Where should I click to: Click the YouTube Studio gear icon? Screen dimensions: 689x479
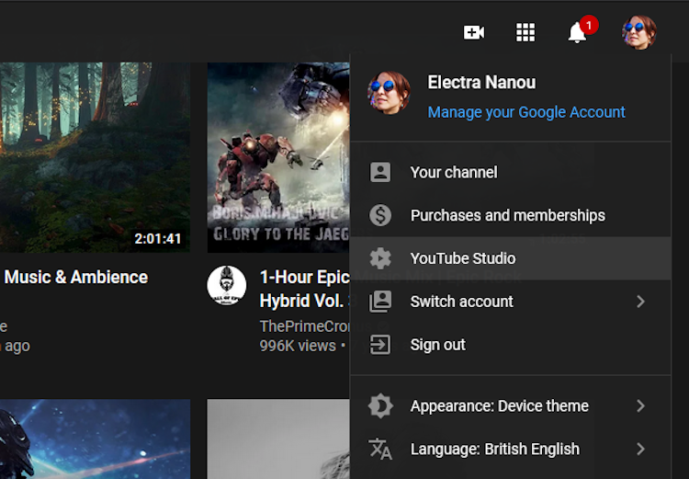coord(380,258)
